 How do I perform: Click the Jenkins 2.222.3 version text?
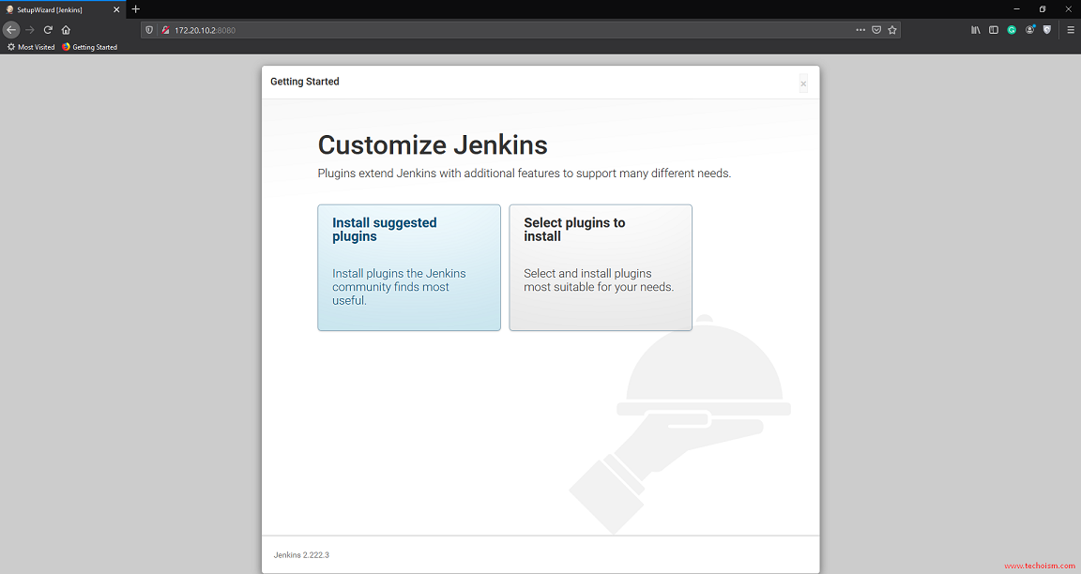[x=301, y=554]
